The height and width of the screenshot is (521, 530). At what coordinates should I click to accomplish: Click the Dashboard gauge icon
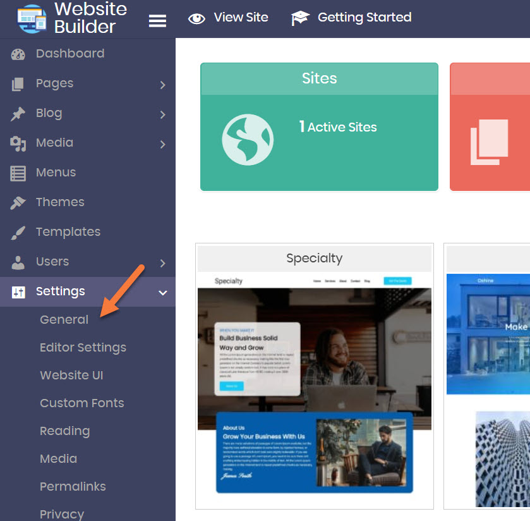(x=18, y=54)
